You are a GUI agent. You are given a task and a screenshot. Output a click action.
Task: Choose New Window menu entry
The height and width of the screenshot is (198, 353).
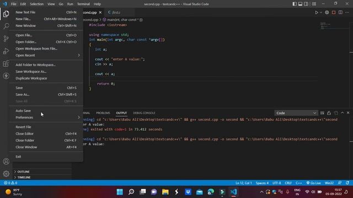tap(46, 26)
